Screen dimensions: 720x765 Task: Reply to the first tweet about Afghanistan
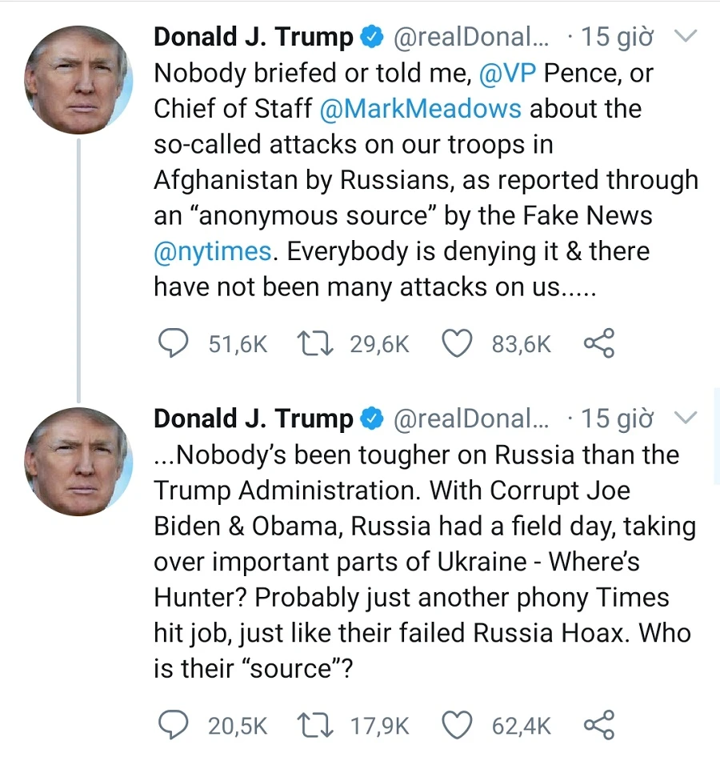[170, 344]
